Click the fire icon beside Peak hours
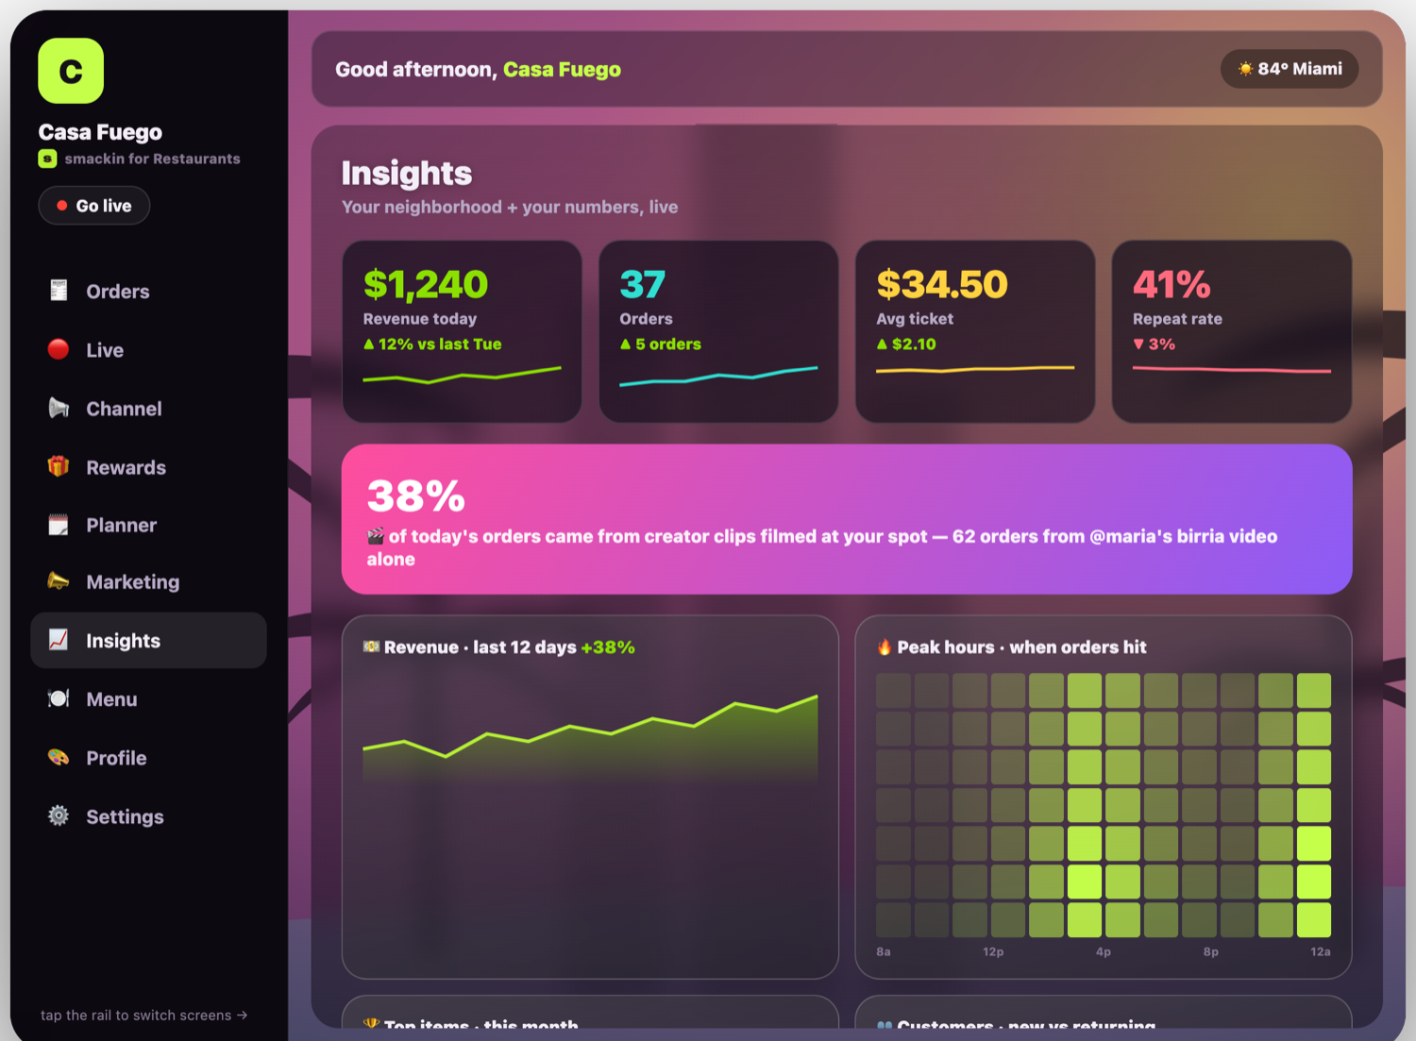 tap(885, 647)
